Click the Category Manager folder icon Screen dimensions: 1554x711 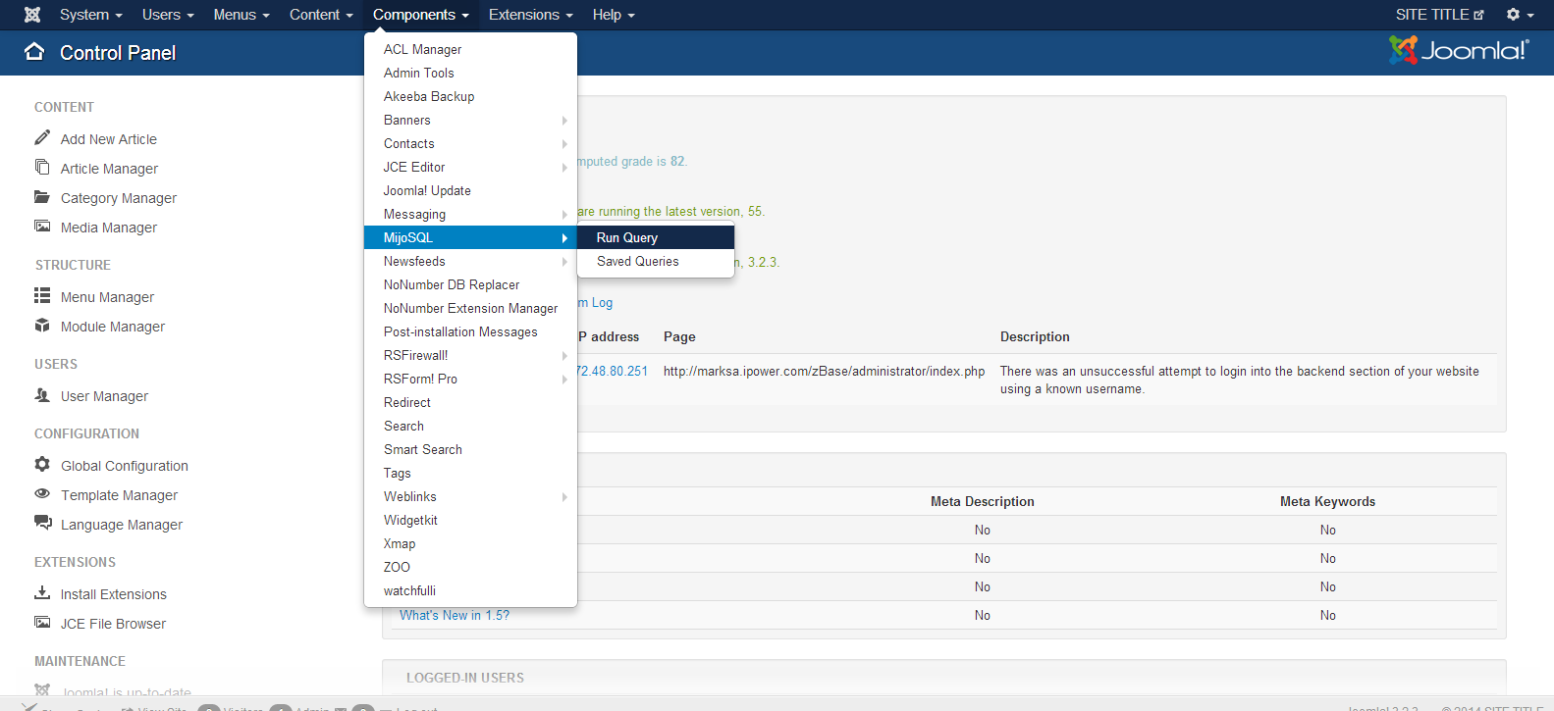[x=42, y=197]
